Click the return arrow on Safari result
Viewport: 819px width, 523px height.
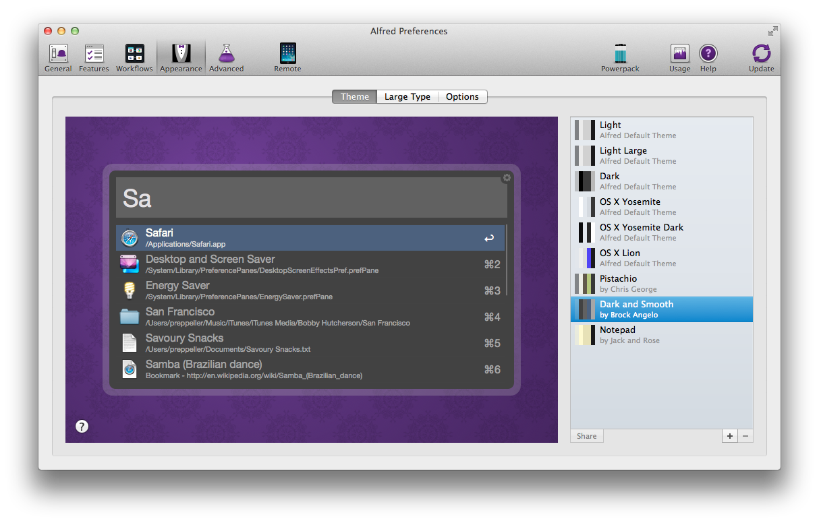pyautogui.click(x=489, y=239)
